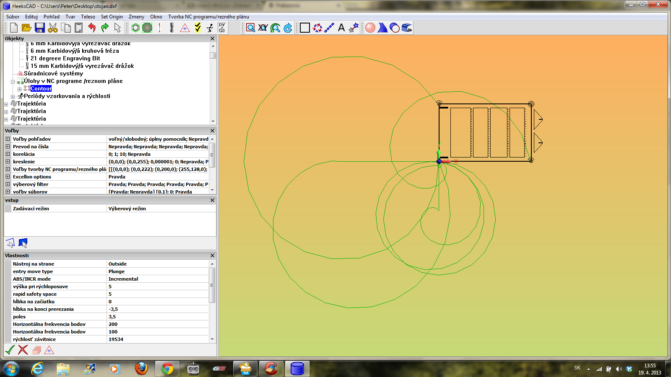Click the PY G0 post-process icon
Screen dimensions: 671x377
coord(222,28)
